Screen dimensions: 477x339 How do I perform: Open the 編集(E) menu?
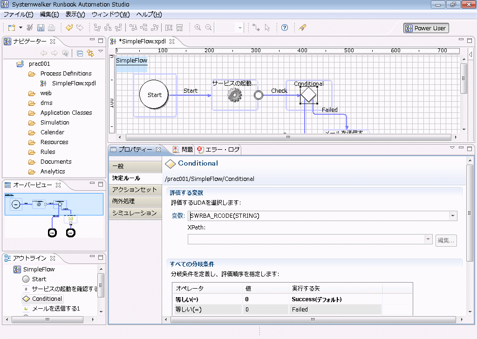tap(49, 14)
